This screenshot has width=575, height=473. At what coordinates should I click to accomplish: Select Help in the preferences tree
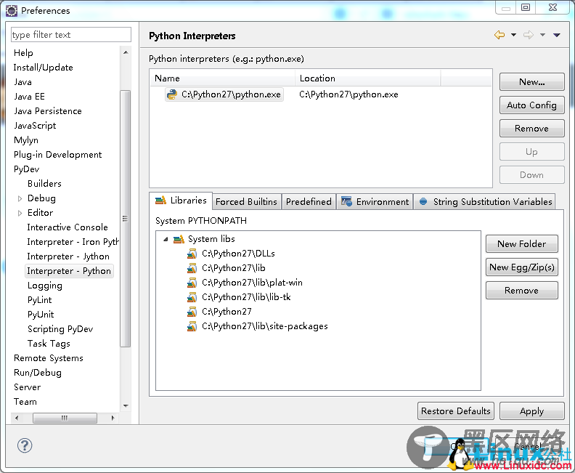coord(23,53)
